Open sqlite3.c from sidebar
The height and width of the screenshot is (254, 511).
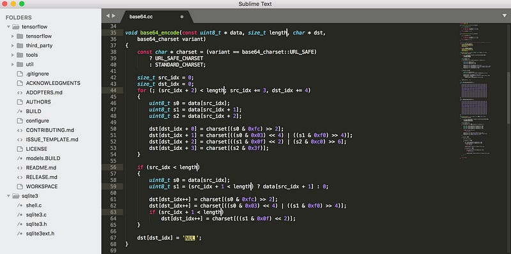[x=36, y=214]
